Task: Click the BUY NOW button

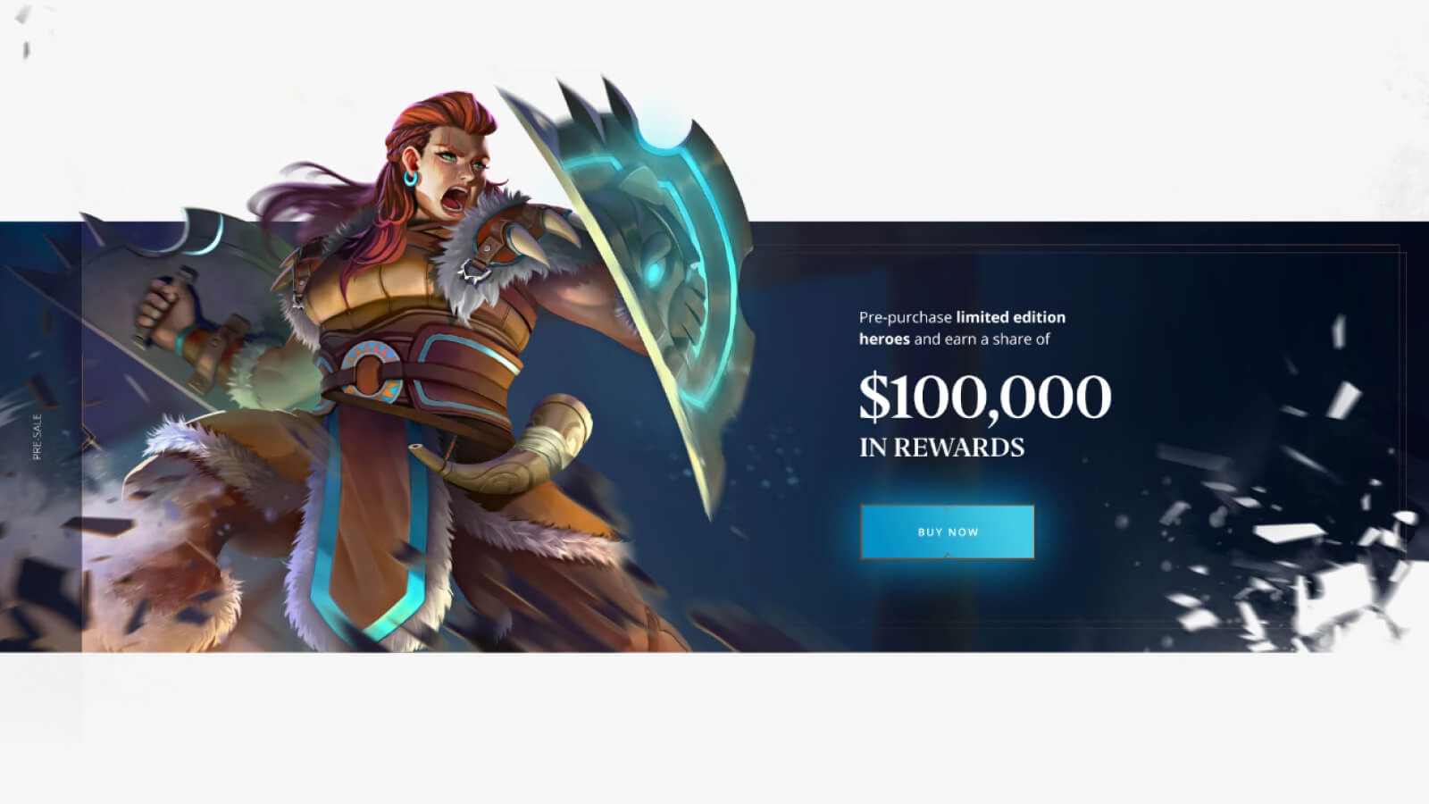Action: [x=948, y=532]
